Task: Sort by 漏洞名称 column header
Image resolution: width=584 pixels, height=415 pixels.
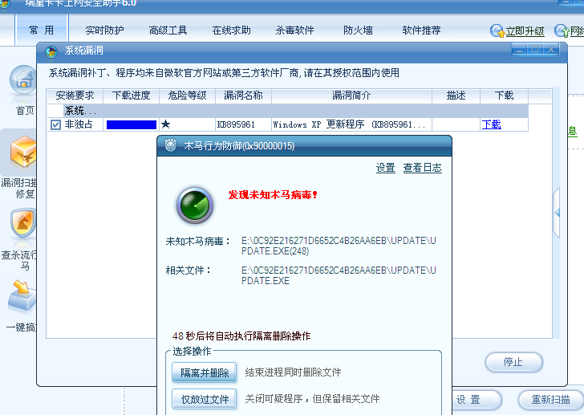Action: [x=244, y=96]
